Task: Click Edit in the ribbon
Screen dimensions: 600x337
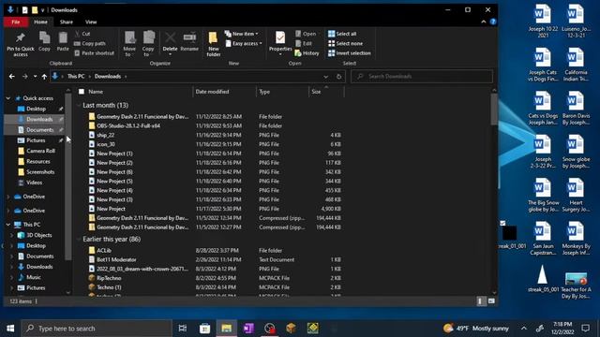Action: coord(304,44)
